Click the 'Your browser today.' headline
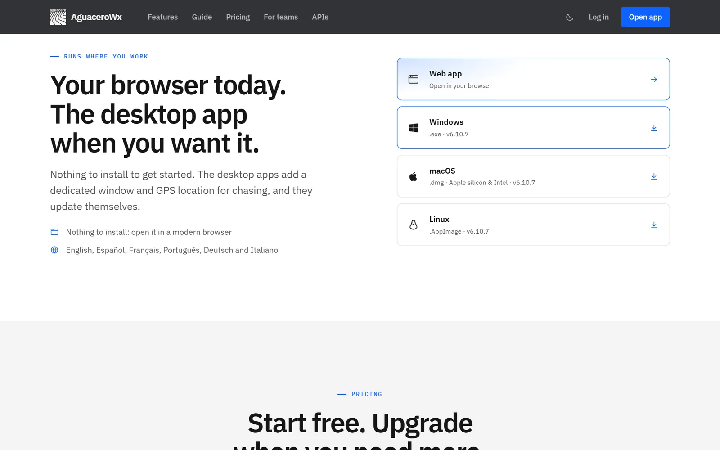Image resolution: width=720 pixels, height=450 pixels. coord(168,85)
